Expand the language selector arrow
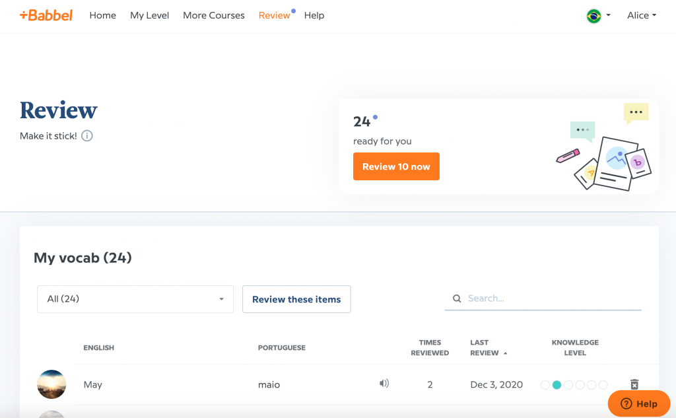The height and width of the screenshot is (418, 676). (x=608, y=16)
